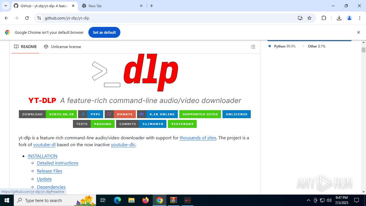Click the volume speaker tray icon

coord(329,200)
